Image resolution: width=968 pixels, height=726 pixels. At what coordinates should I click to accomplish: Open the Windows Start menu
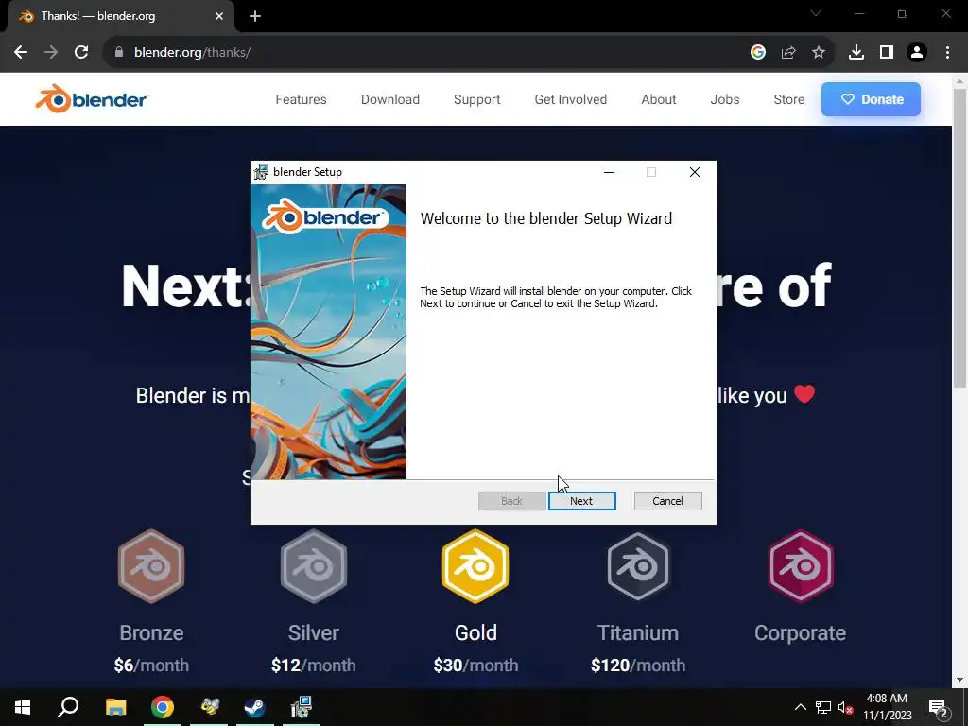23,707
